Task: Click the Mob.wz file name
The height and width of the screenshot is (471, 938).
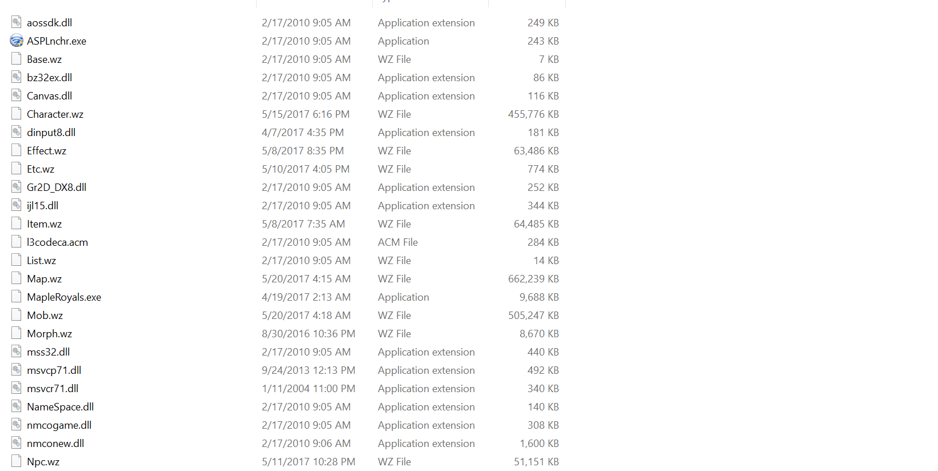Action: point(45,316)
